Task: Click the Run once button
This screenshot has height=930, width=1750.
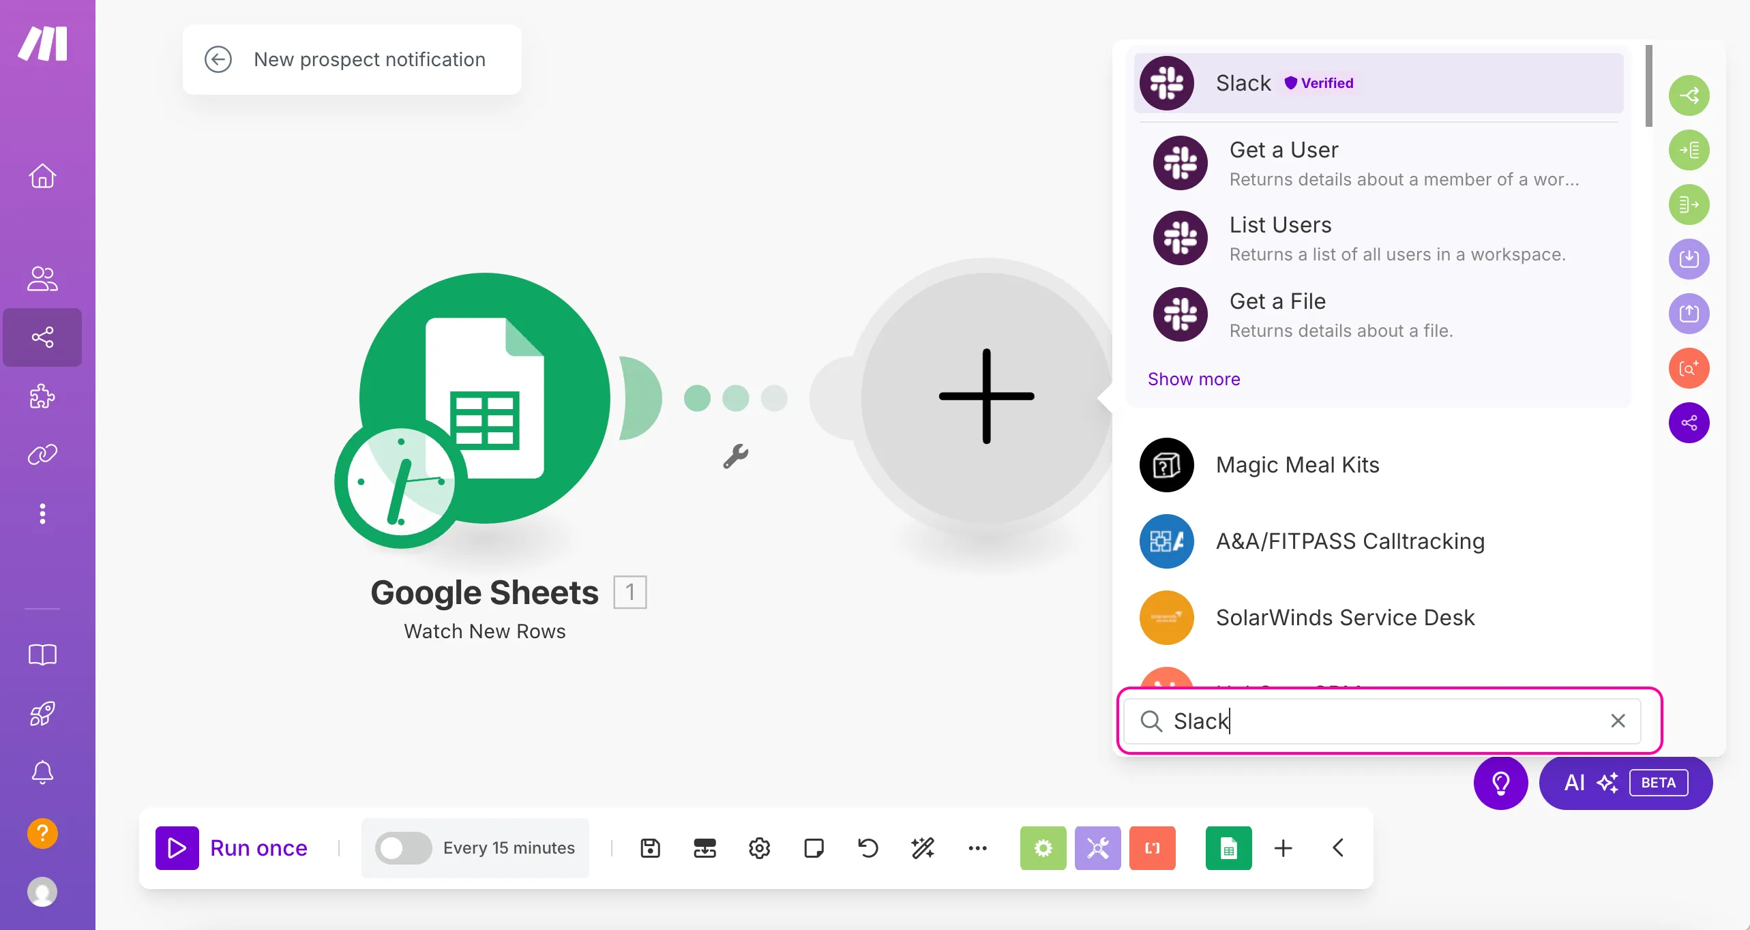Action: 232,848
